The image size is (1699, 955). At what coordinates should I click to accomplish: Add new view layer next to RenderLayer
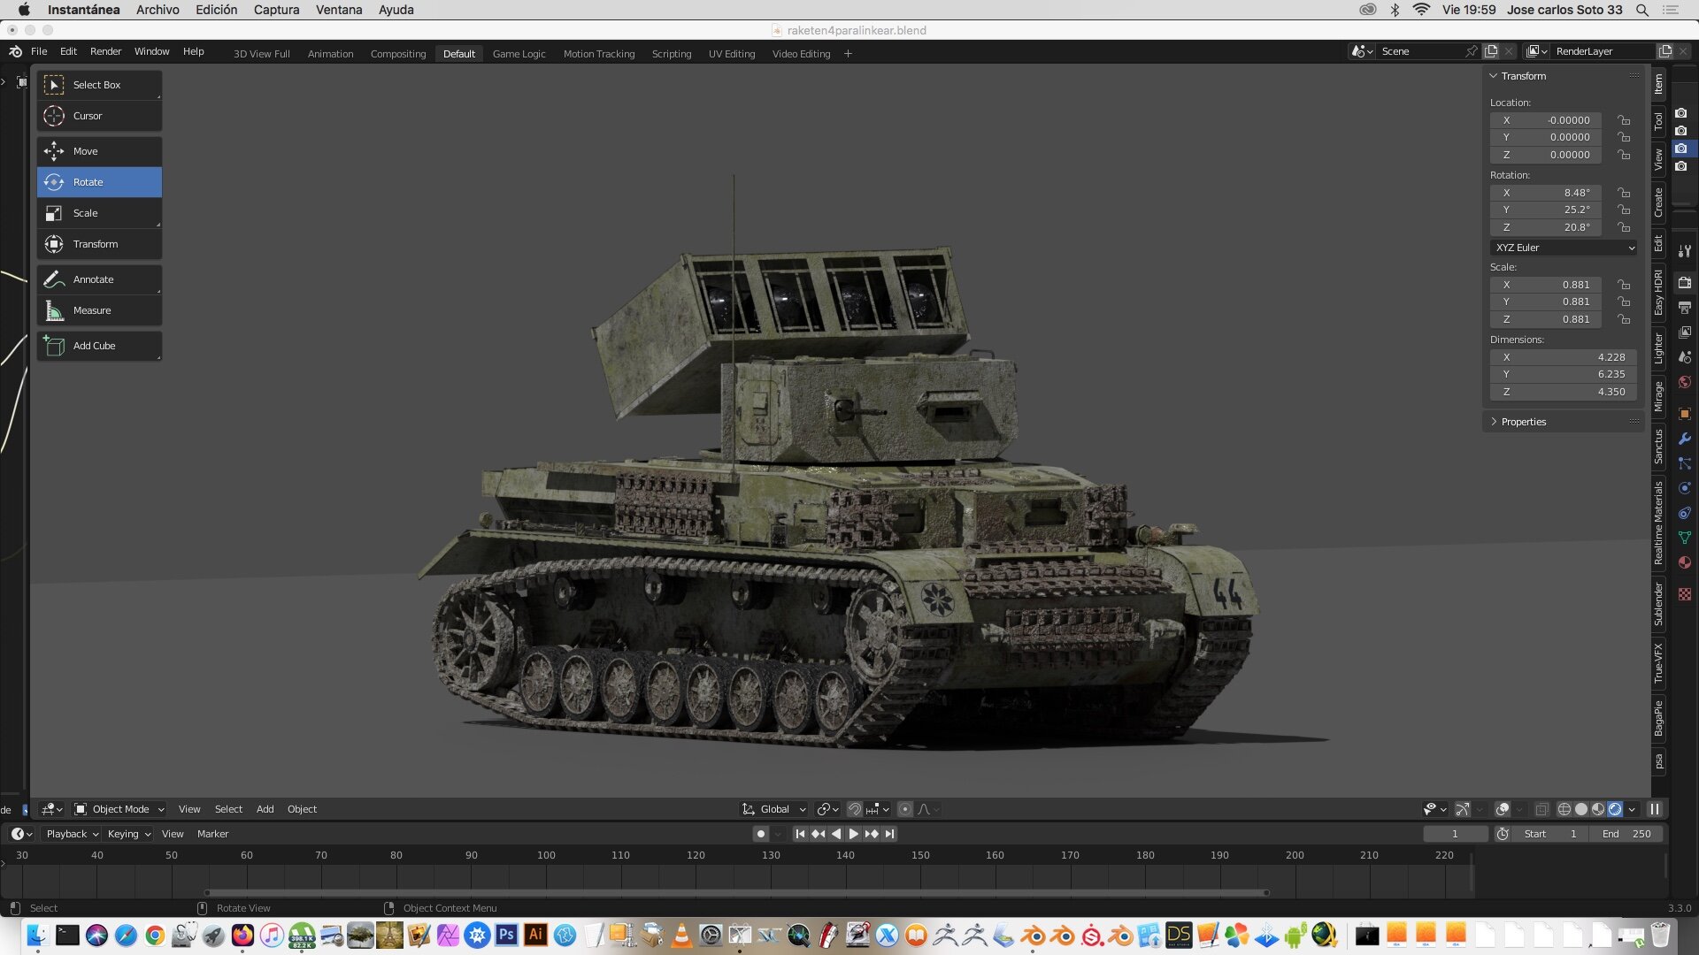point(1665,51)
